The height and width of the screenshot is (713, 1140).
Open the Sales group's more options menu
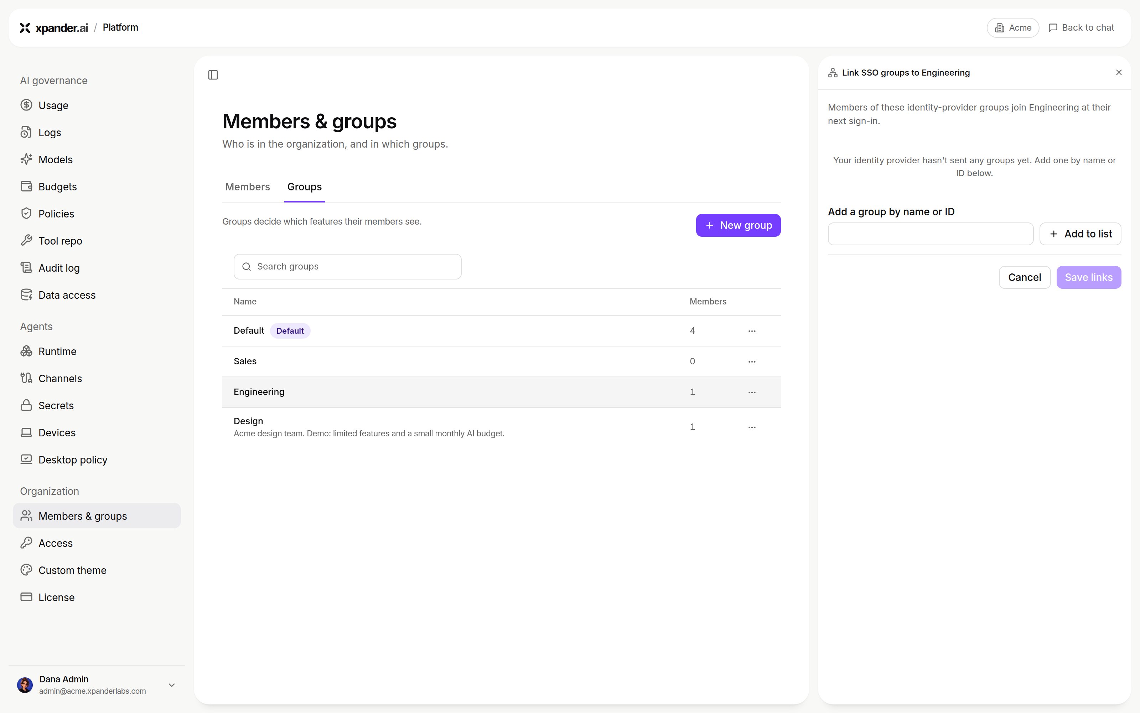(x=752, y=362)
